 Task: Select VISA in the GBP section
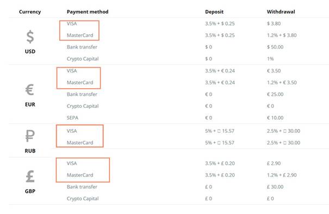[72, 163]
